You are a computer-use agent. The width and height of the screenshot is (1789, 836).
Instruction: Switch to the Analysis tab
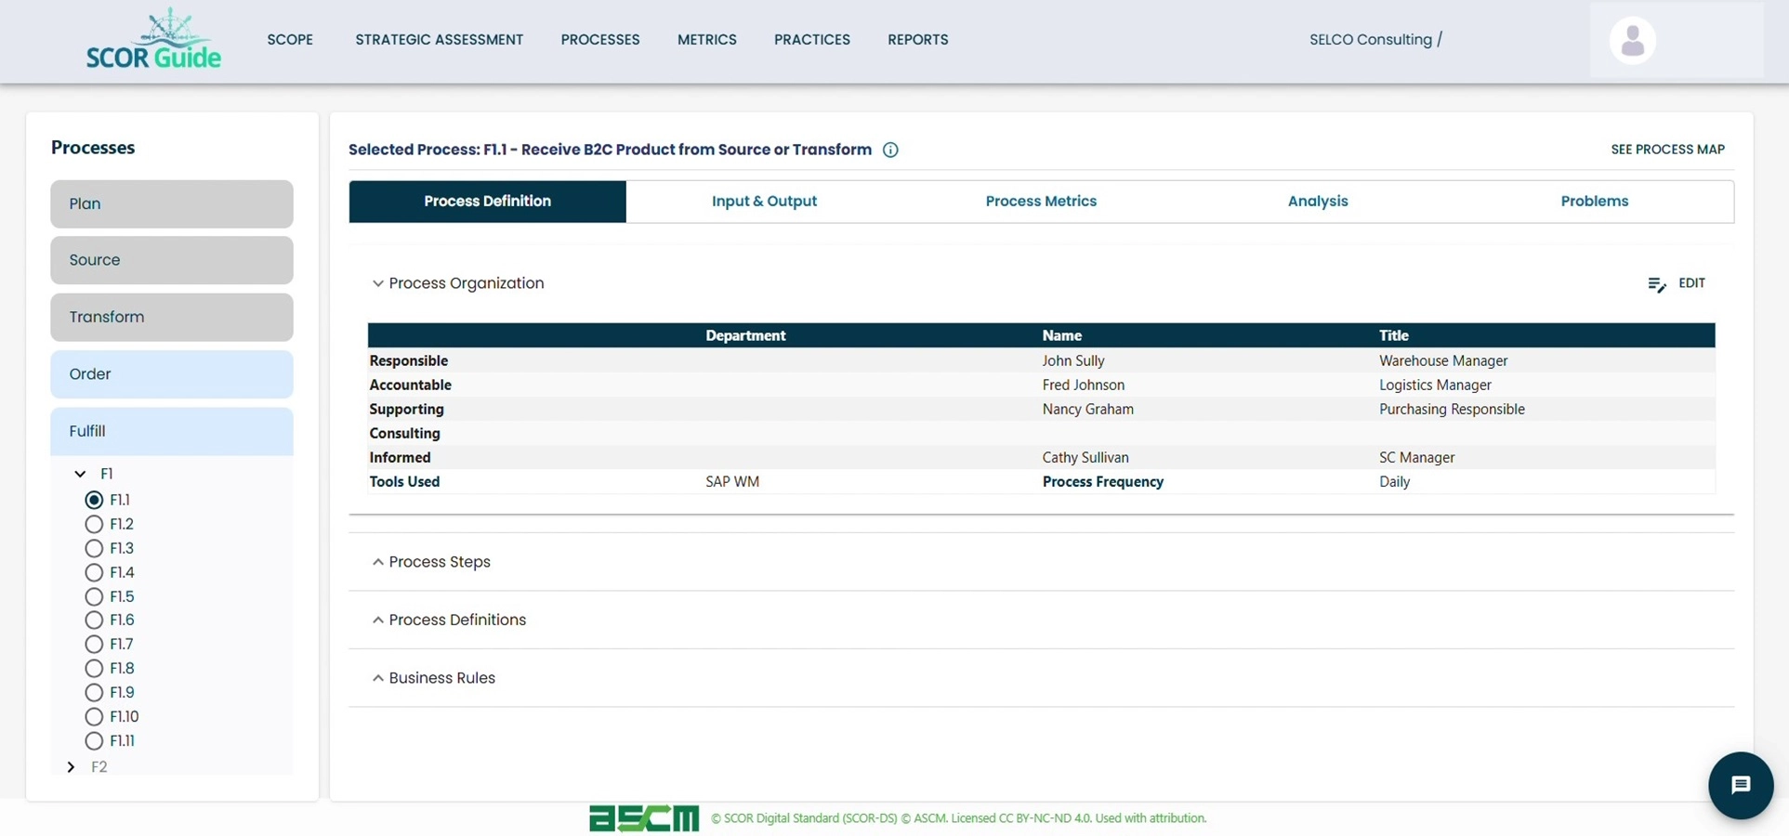tap(1318, 201)
